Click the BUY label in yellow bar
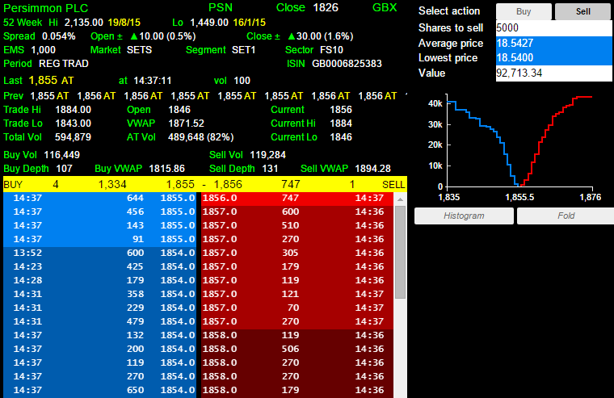This screenshot has height=398, width=614. point(13,184)
